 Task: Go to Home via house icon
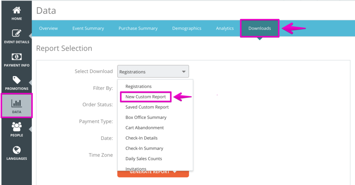click(17, 10)
